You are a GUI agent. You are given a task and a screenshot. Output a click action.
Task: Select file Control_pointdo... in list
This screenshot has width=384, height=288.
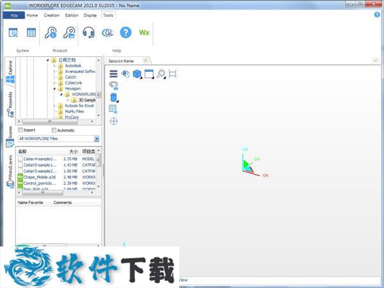[40, 183]
